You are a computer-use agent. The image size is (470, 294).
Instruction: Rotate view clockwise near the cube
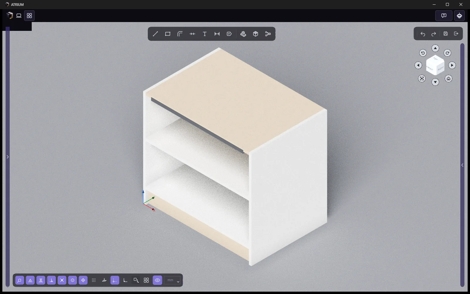[x=447, y=53]
